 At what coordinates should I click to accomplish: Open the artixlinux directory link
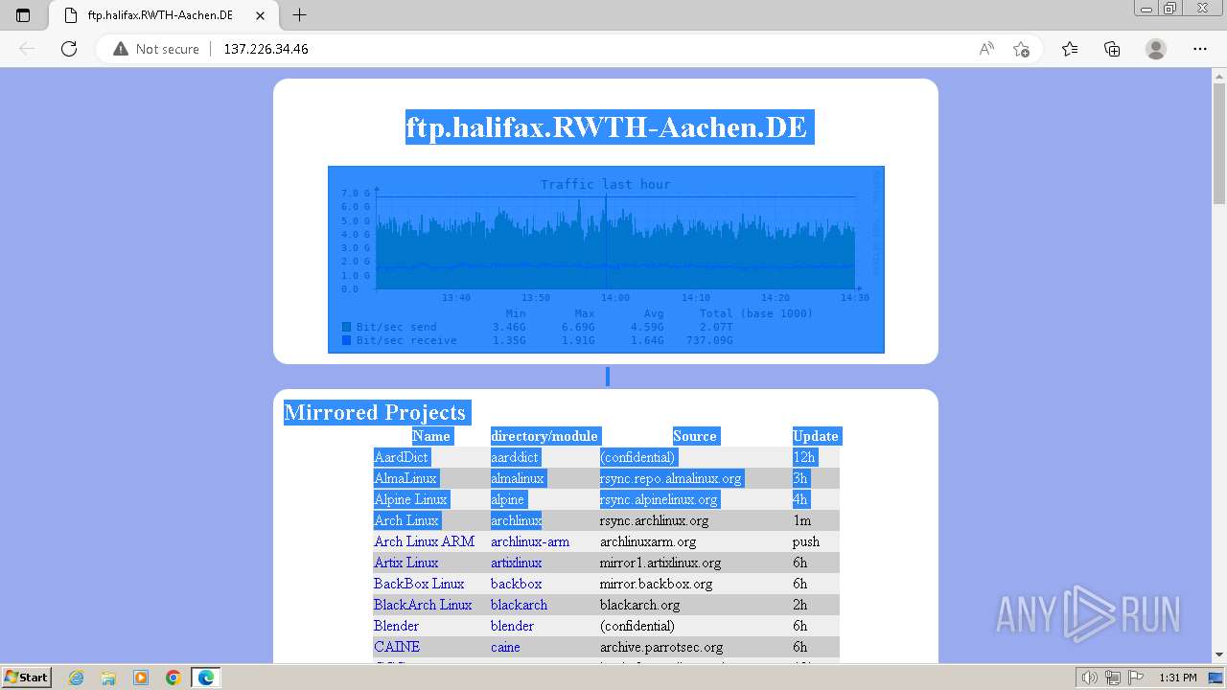[517, 563]
